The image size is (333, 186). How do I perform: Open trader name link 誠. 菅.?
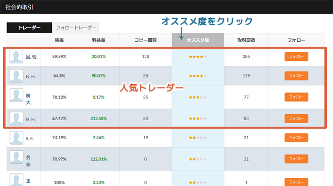click(32, 57)
